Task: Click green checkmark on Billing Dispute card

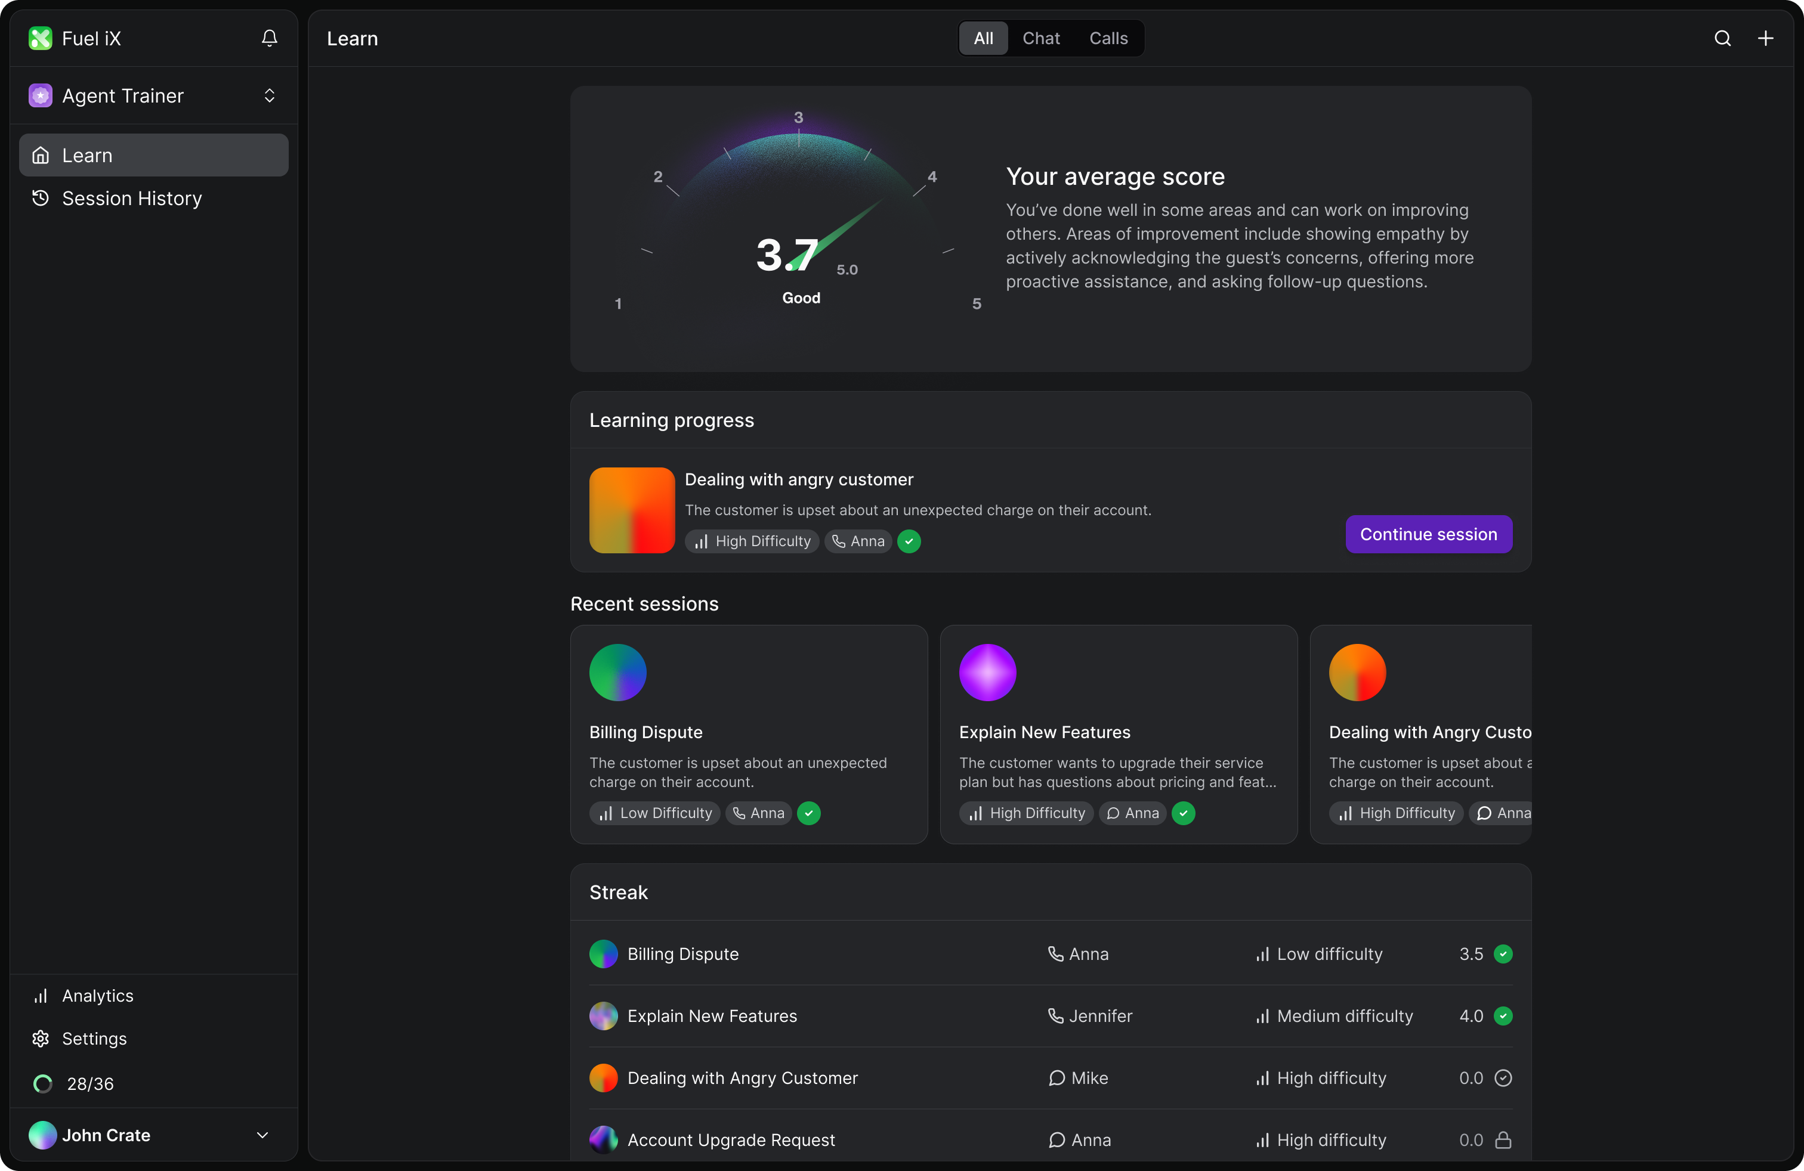Action: (x=809, y=813)
